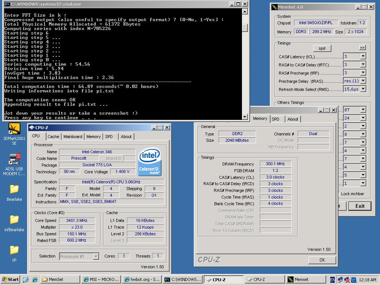Switch to the Cache tab in CPU-Z
The width and height of the screenshot is (380, 285).
[53, 137]
